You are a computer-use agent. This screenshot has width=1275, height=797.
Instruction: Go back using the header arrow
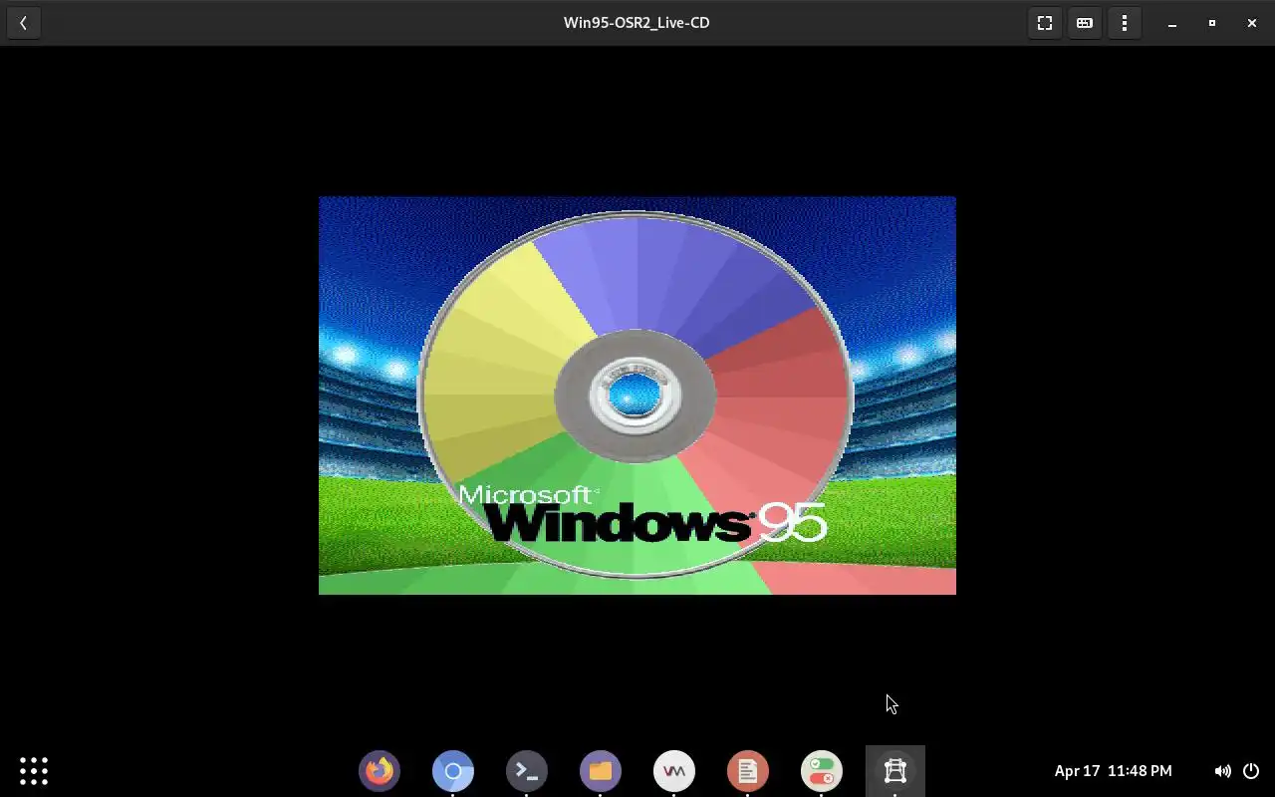pyautogui.click(x=23, y=23)
